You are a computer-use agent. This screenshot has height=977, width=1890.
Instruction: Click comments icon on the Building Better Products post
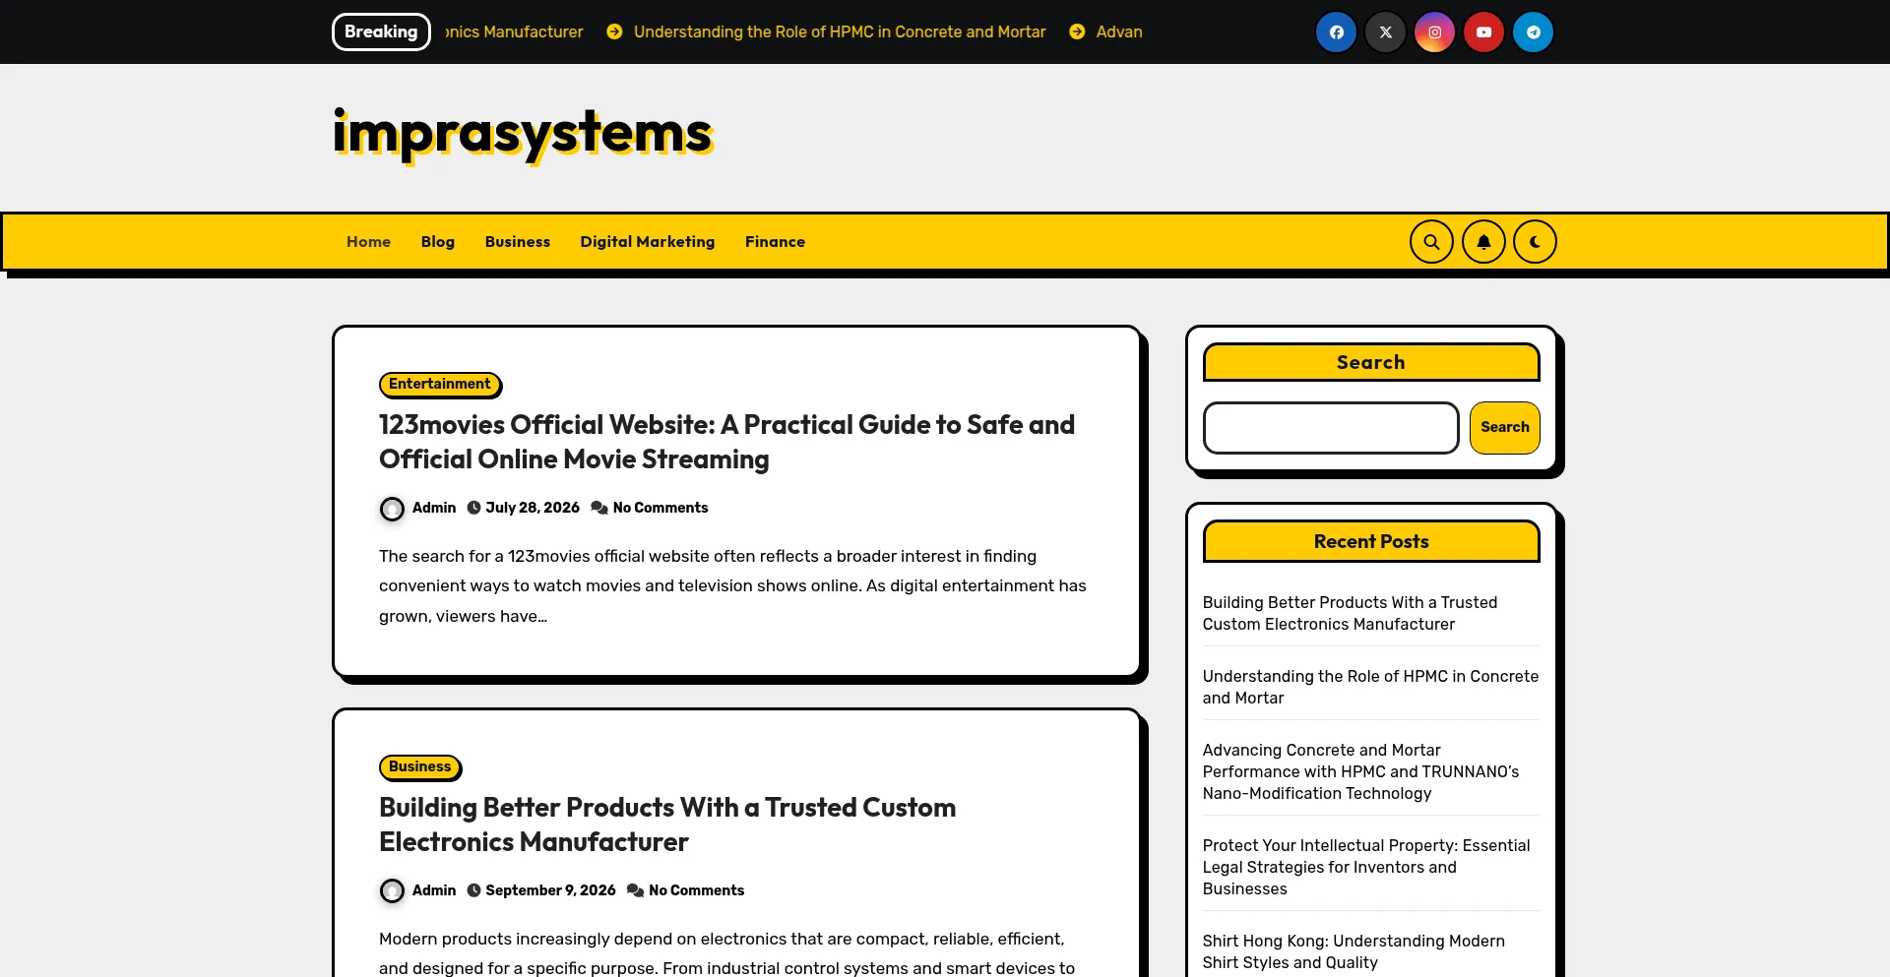point(635,890)
